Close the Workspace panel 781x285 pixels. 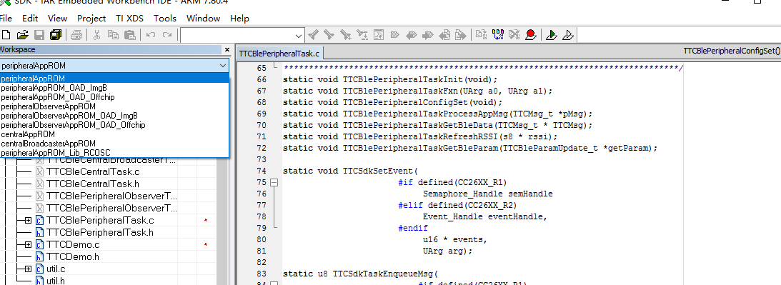click(227, 50)
